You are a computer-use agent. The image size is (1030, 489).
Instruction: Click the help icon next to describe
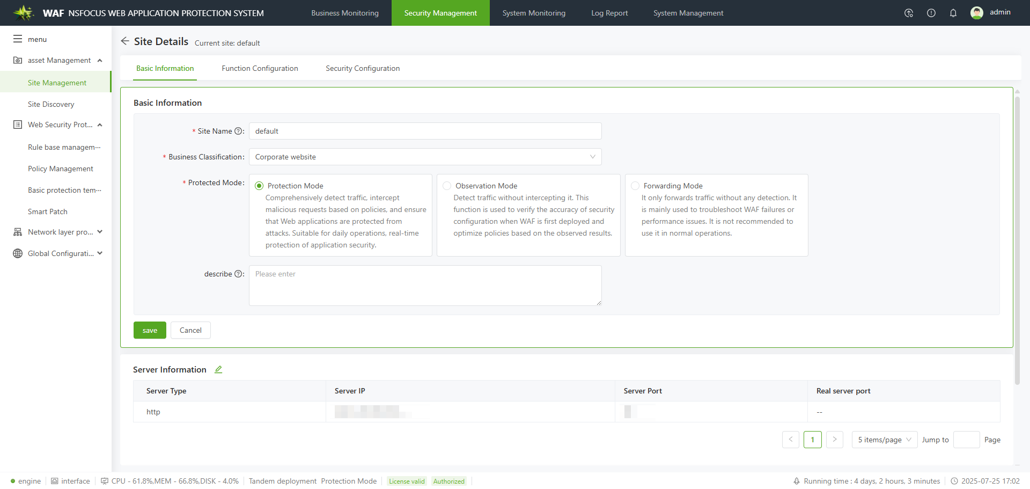click(x=238, y=274)
